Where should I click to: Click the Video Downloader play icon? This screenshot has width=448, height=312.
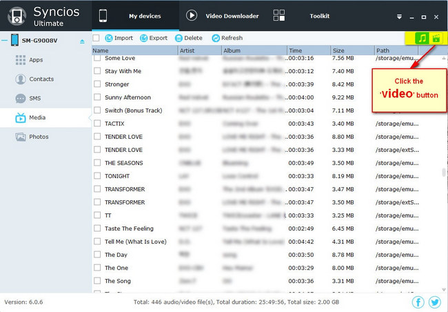[x=192, y=15]
